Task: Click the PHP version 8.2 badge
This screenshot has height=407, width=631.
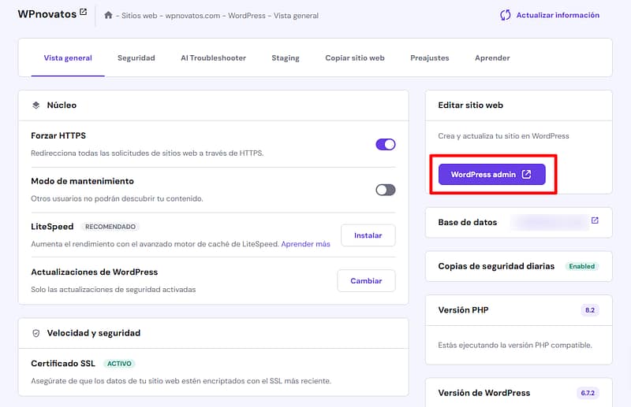Action: 589,310
